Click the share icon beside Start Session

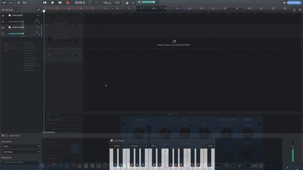[284, 3]
